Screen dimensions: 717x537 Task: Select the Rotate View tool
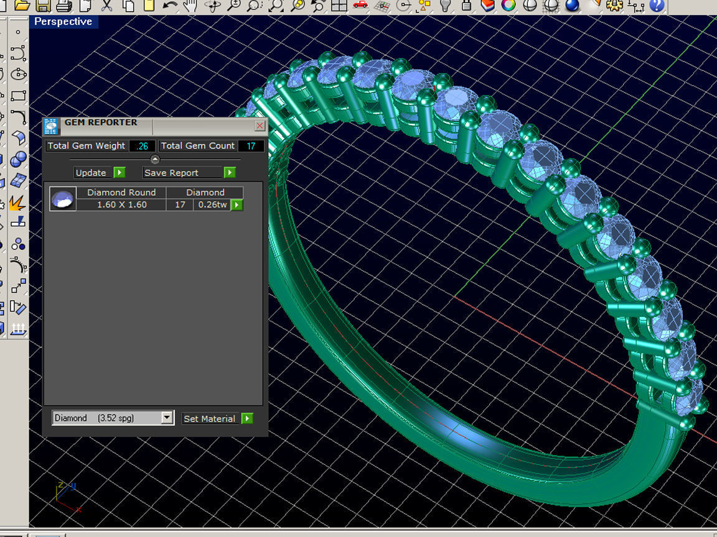pos(212,6)
